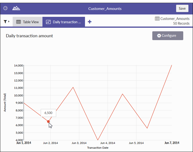The height and width of the screenshot is (152, 193).
Task: Click the mountain logo icon
Action: (x=16, y=8)
